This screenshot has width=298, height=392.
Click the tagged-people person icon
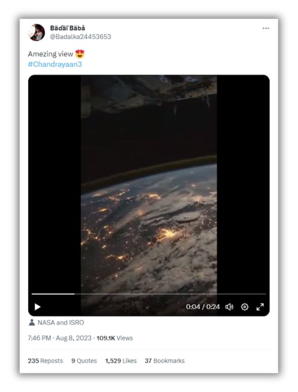32,322
